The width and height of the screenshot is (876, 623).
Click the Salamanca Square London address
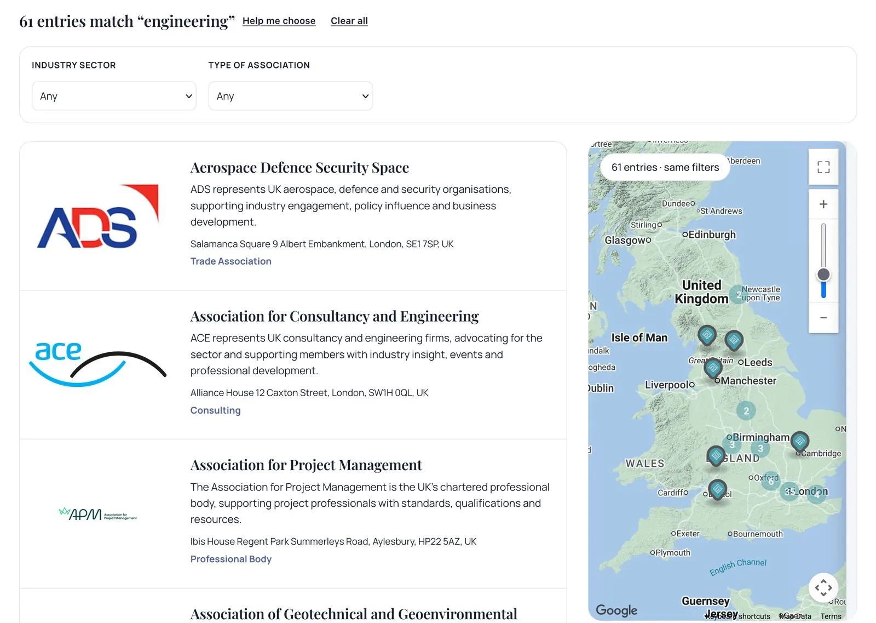(322, 244)
